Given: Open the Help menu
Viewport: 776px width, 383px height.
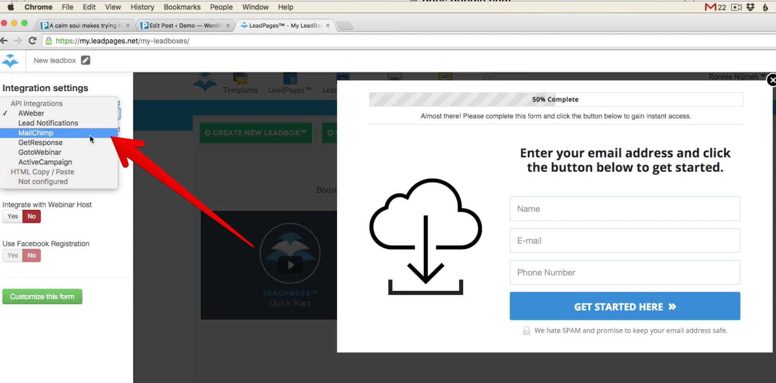Looking at the screenshot, I should [x=285, y=7].
